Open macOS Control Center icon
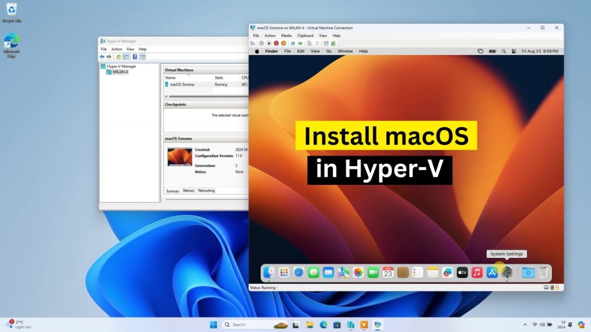 [x=514, y=51]
